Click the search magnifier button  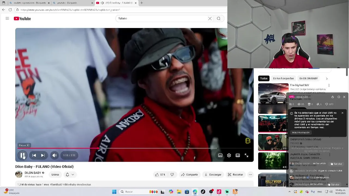point(219,19)
